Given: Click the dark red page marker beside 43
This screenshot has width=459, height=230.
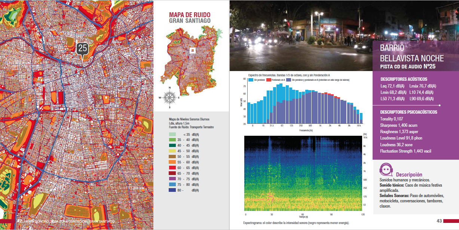Looking at the screenshot, I should coord(452,221).
